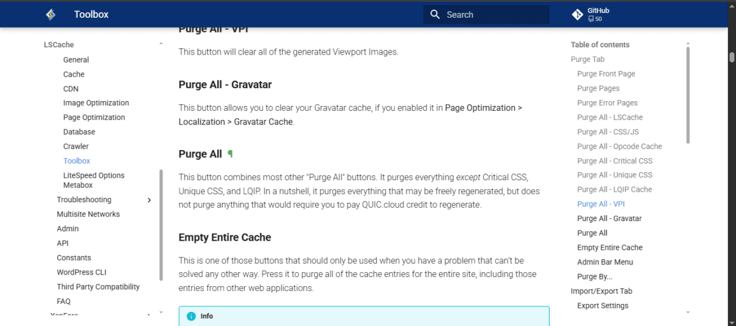Click the table of contents scroll-down arrow

688,312
